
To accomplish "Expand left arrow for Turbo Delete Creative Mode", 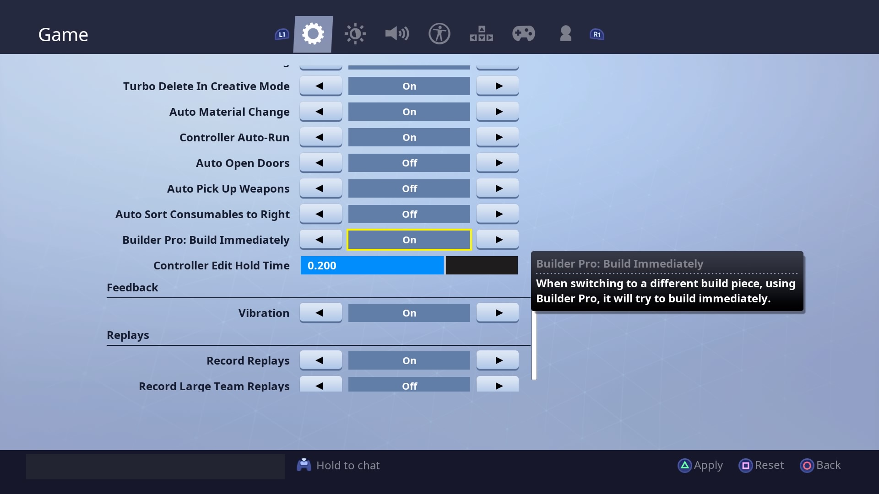I will [x=320, y=86].
